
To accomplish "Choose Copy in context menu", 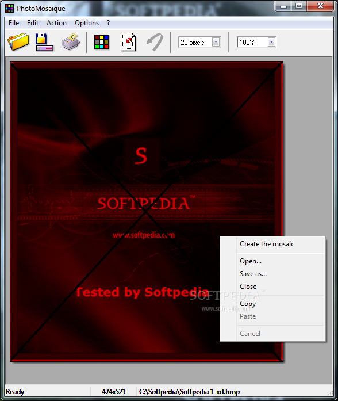I will [x=273, y=304].
